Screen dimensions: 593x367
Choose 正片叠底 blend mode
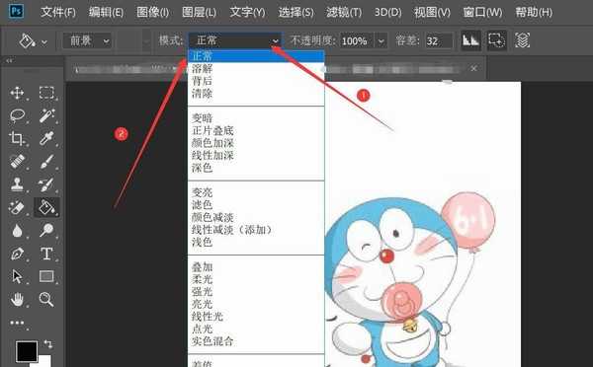coord(256,130)
